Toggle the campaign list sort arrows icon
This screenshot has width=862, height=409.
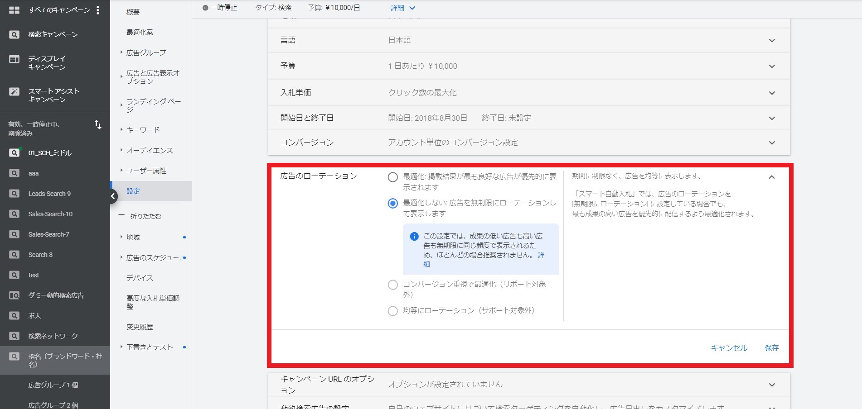98,125
